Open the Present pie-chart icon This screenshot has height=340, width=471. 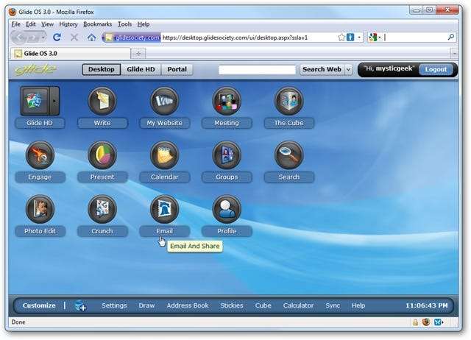102,155
